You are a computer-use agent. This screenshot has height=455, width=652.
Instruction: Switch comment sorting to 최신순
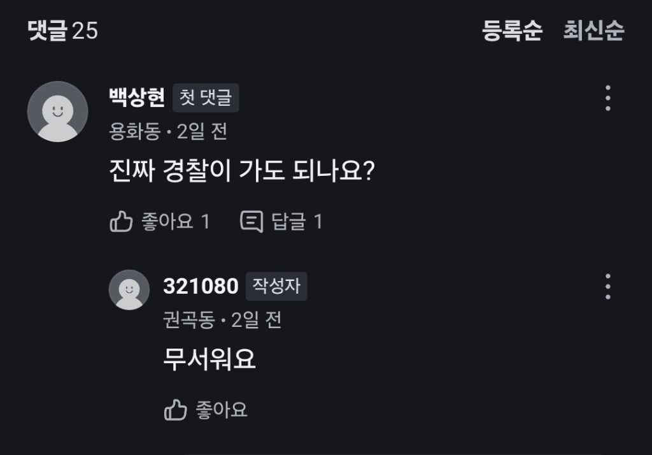(x=593, y=31)
